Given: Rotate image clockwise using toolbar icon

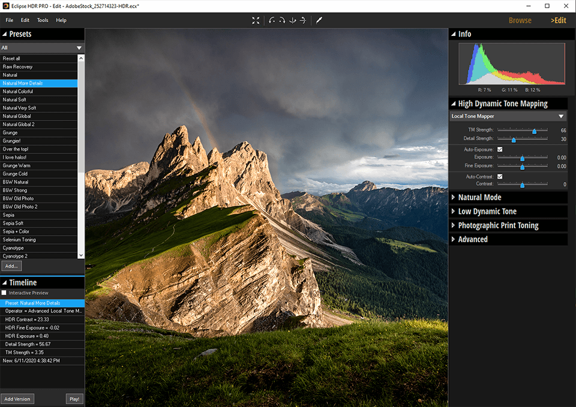Looking at the screenshot, I should pyautogui.click(x=282, y=20).
